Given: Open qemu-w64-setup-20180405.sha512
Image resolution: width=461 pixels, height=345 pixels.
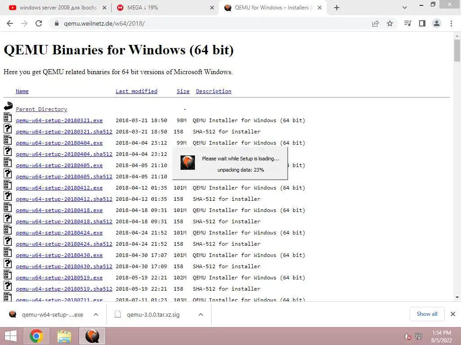Looking at the screenshot, I should point(64,177).
